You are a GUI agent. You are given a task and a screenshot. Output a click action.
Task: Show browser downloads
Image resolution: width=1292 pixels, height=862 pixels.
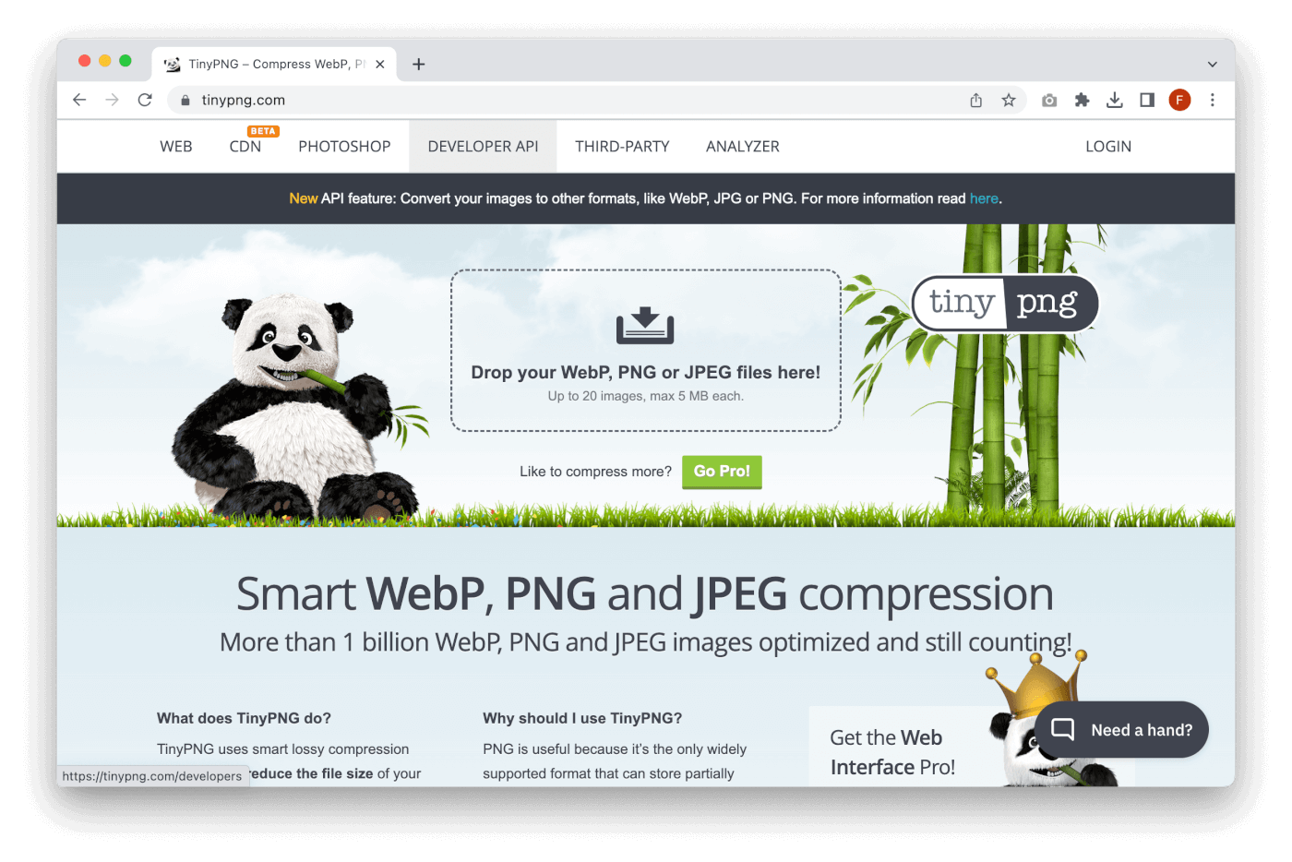pos(1115,100)
